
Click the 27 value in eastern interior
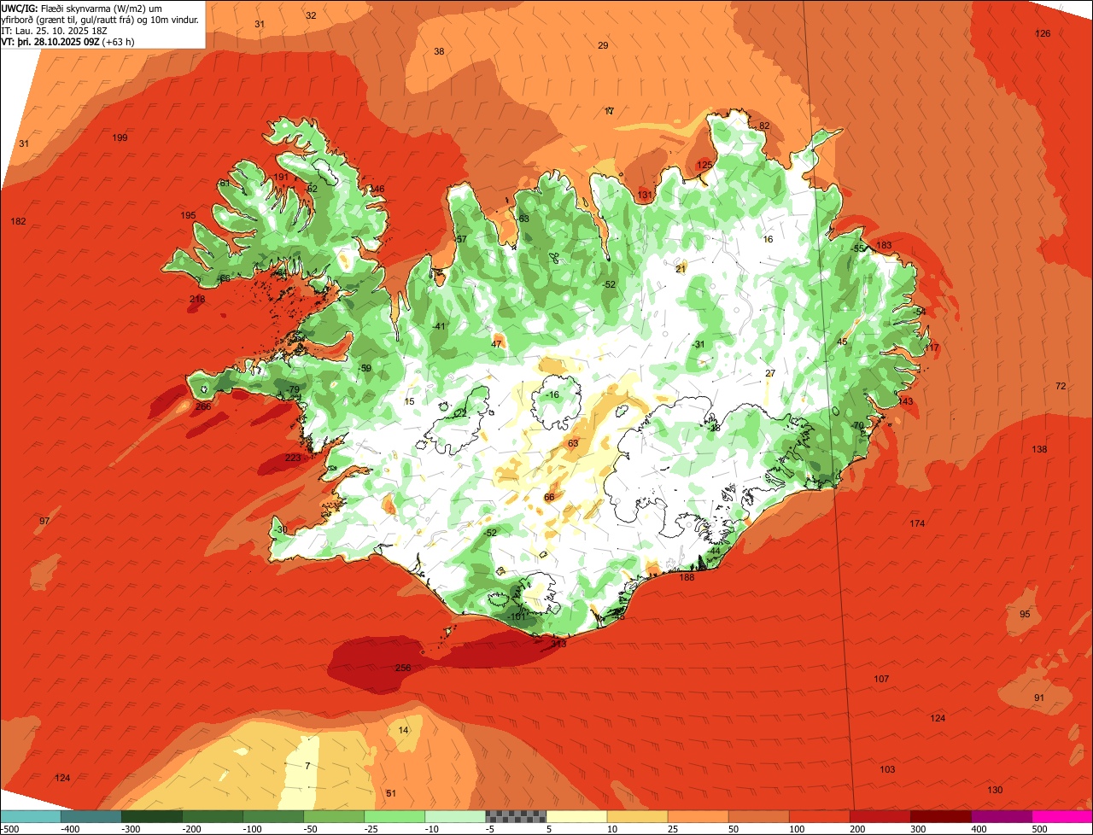click(x=770, y=373)
